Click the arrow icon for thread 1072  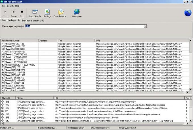point(3,114)
